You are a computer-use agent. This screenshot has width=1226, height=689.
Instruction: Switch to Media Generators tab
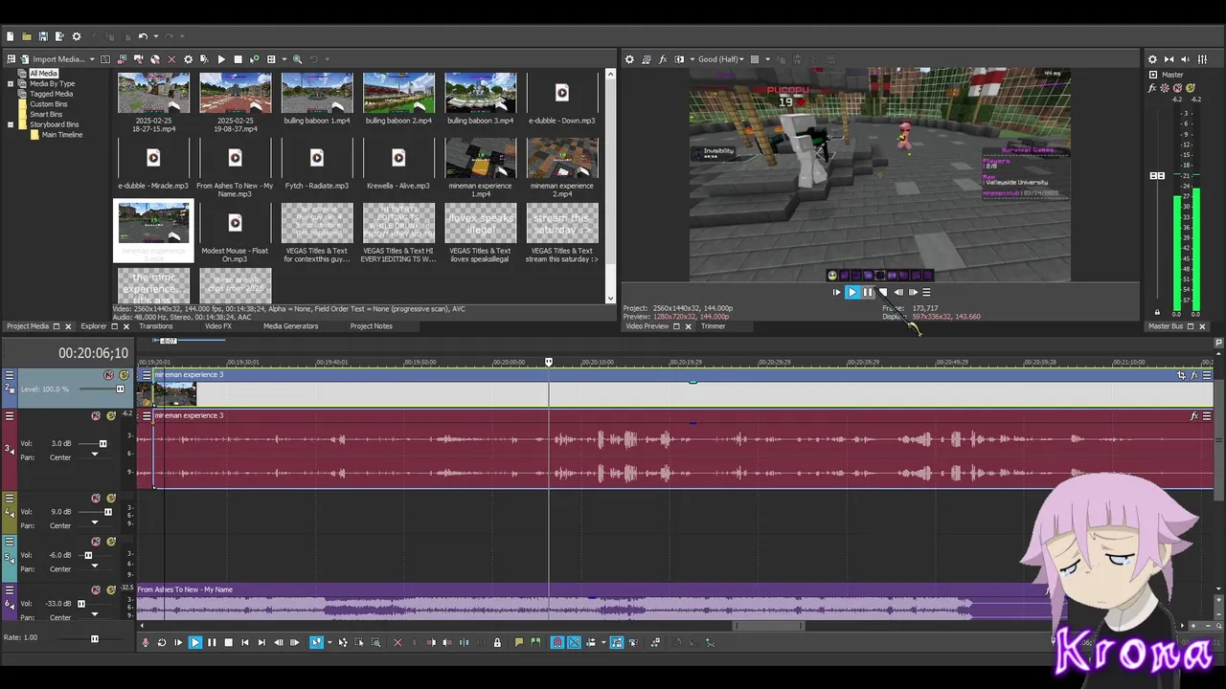(x=290, y=326)
